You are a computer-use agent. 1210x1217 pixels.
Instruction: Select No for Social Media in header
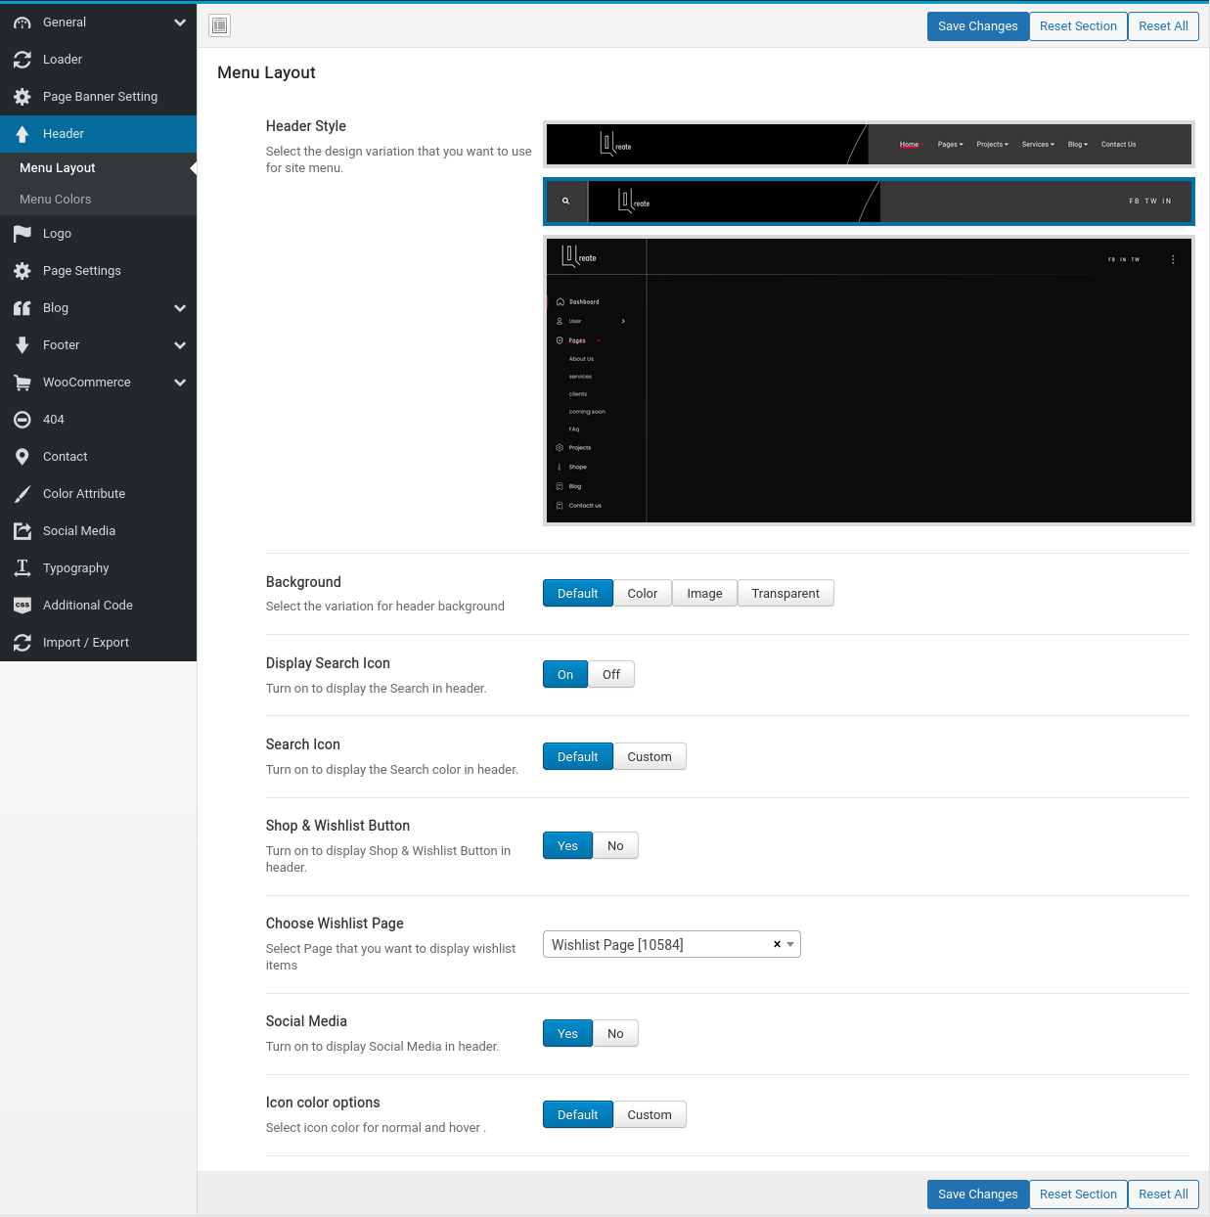point(615,1034)
